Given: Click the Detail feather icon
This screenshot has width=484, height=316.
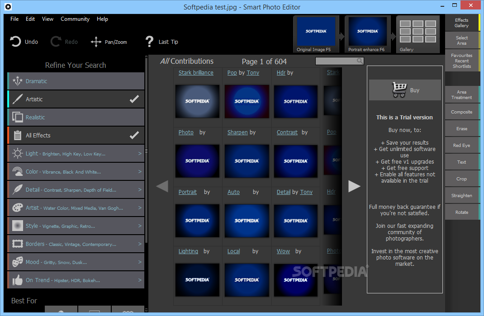Looking at the screenshot, I should tap(18, 189).
